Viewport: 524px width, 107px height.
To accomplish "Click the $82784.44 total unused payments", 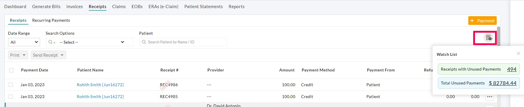I will pos(503,83).
